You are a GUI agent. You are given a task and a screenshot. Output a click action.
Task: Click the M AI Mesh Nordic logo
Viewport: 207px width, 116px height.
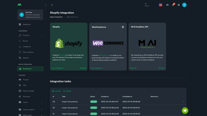tap(147, 44)
